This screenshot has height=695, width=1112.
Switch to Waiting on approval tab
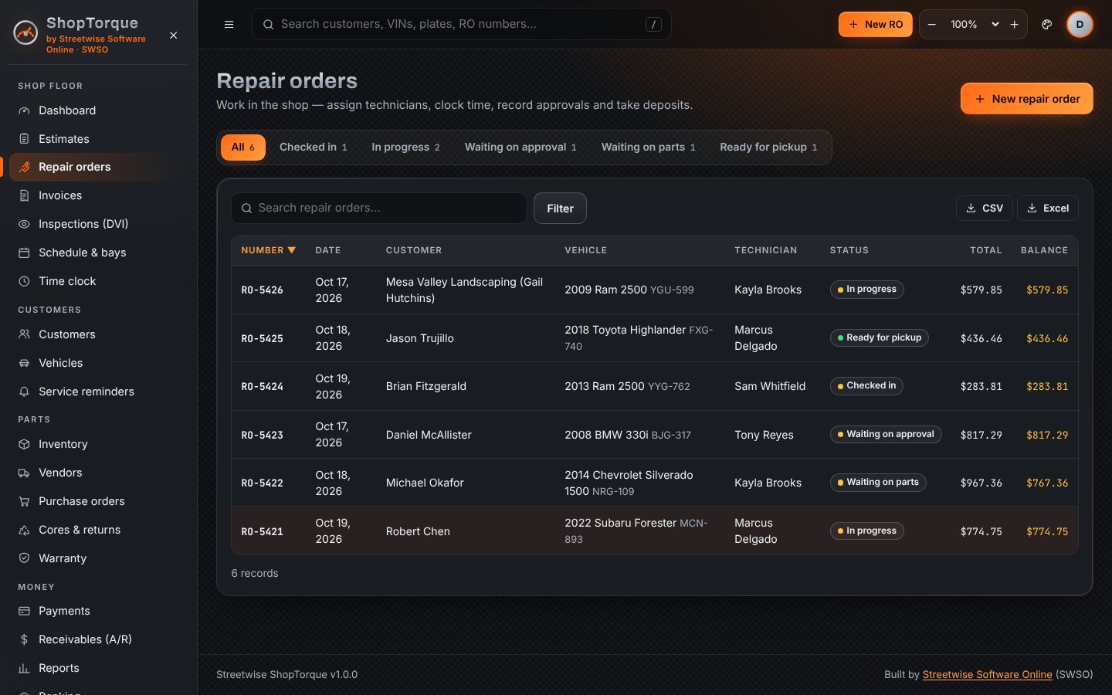(520, 147)
